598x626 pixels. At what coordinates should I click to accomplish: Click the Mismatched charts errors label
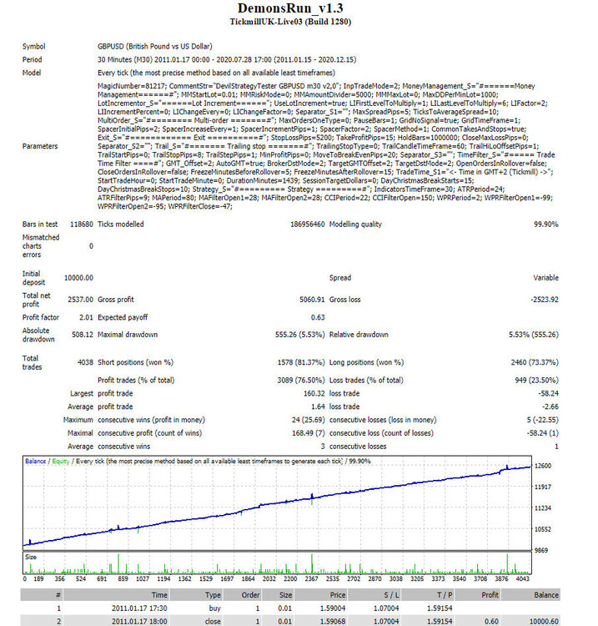click(41, 246)
